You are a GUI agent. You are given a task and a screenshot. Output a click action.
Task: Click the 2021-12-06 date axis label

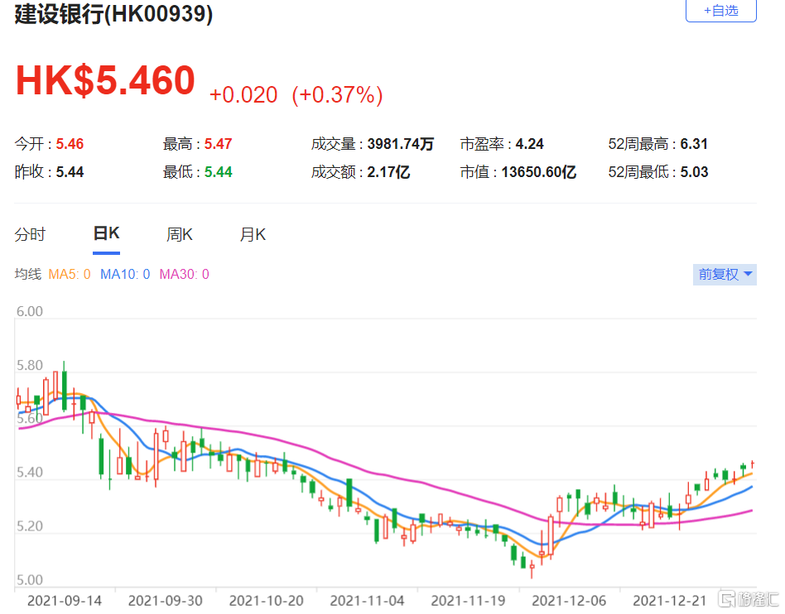pyautogui.click(x=569, y=601)
